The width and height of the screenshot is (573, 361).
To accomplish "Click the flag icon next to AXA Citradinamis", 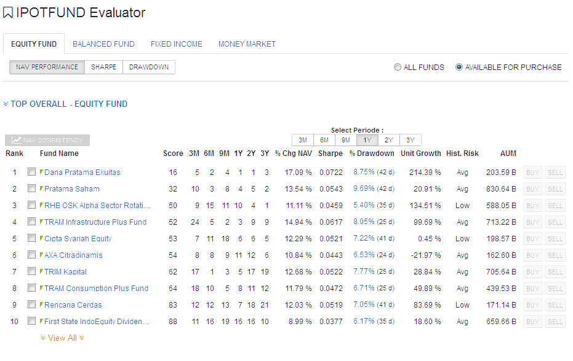I will pos(42,255).
